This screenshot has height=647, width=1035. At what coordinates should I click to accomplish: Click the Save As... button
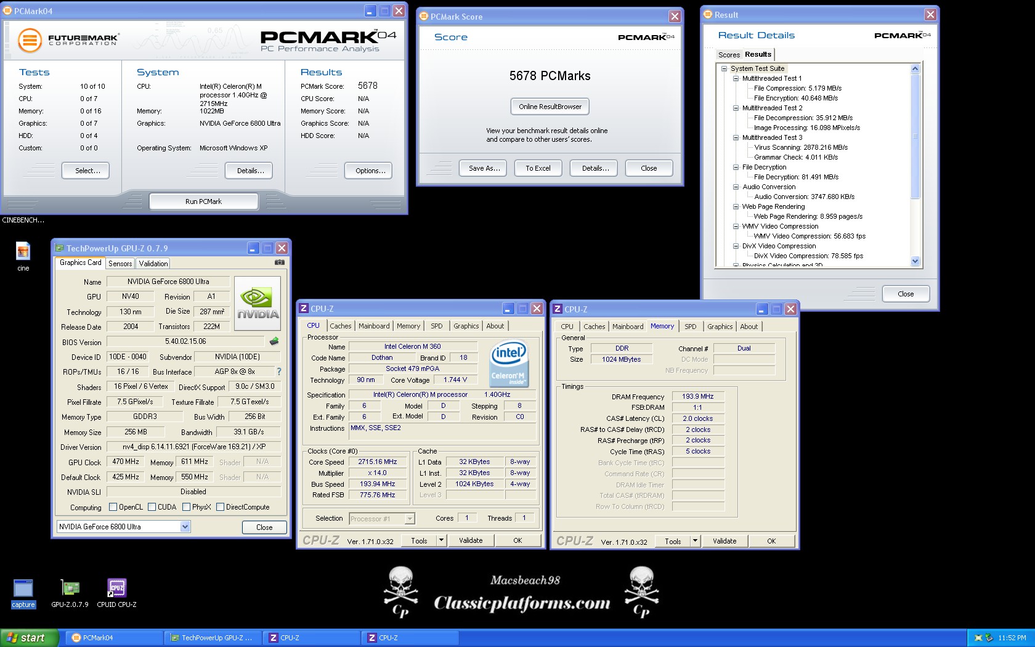tap(484, 168)
